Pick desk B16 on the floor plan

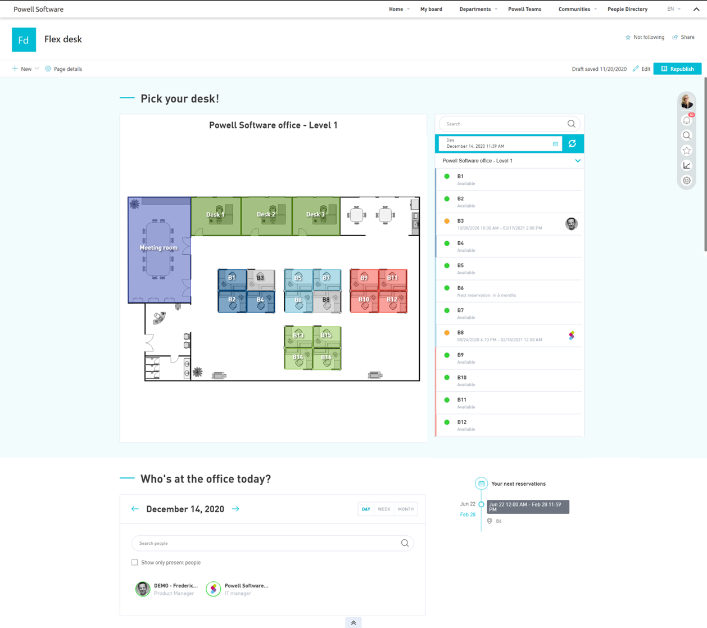pyautogui.click(x=327, y=358)
